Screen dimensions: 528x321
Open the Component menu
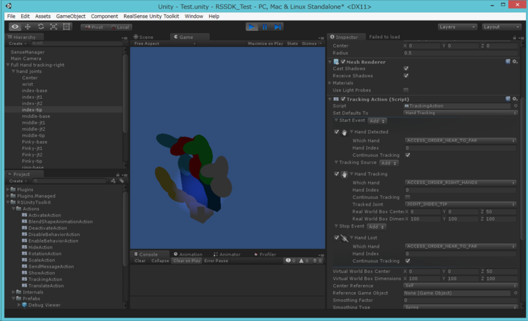point(104,16)
